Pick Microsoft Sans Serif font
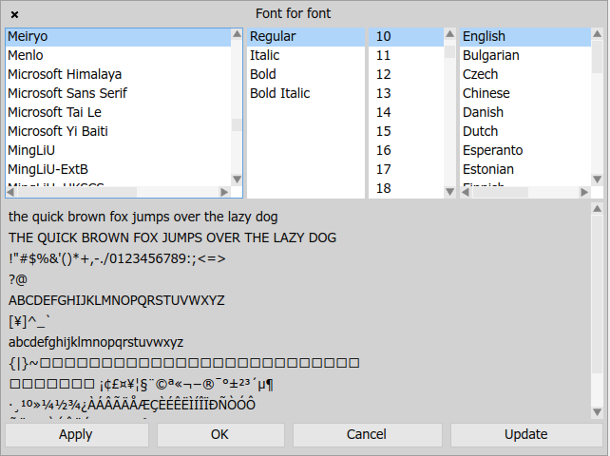This screenshot has height=456, width=610. tap(118, 93)
